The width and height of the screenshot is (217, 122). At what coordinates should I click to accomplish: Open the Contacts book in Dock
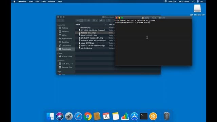point(97,116)
